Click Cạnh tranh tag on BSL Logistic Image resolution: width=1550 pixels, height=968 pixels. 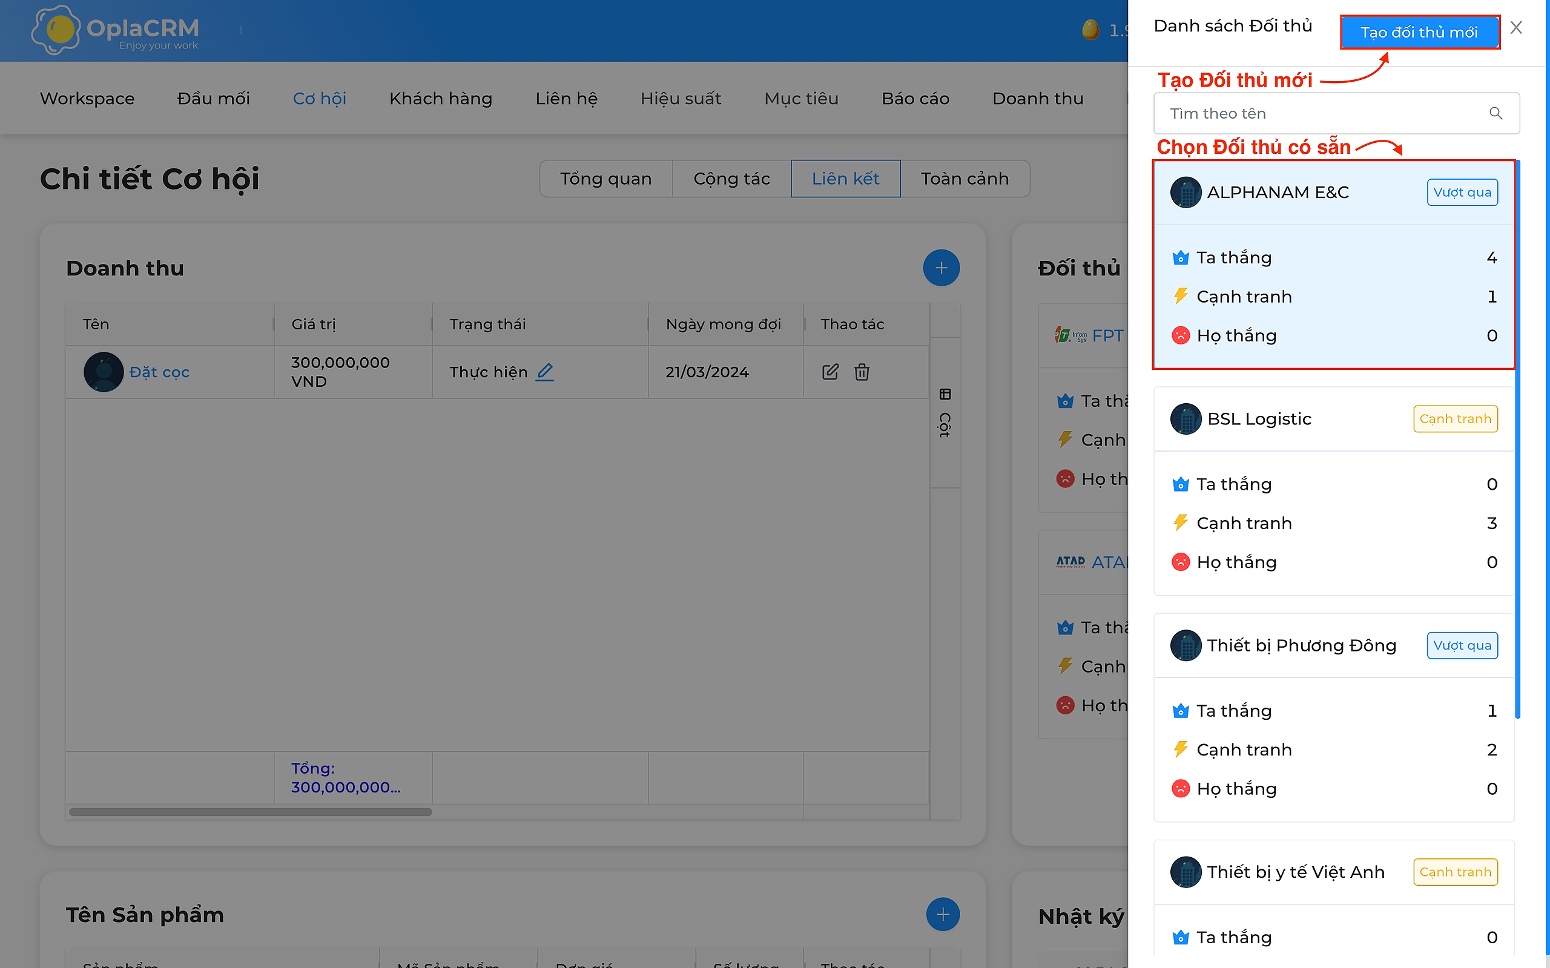click(1456, 419)
